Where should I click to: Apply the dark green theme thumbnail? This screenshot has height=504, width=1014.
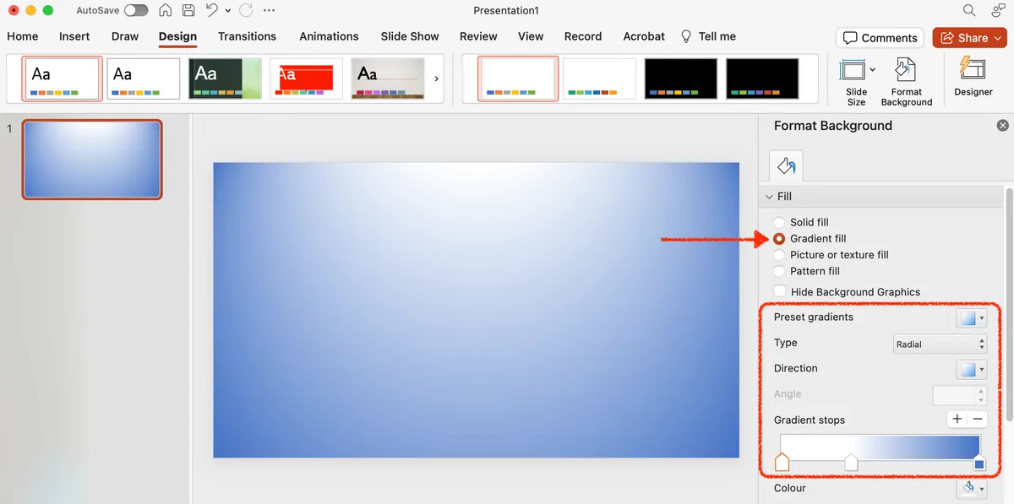click(x=226, y=79)
